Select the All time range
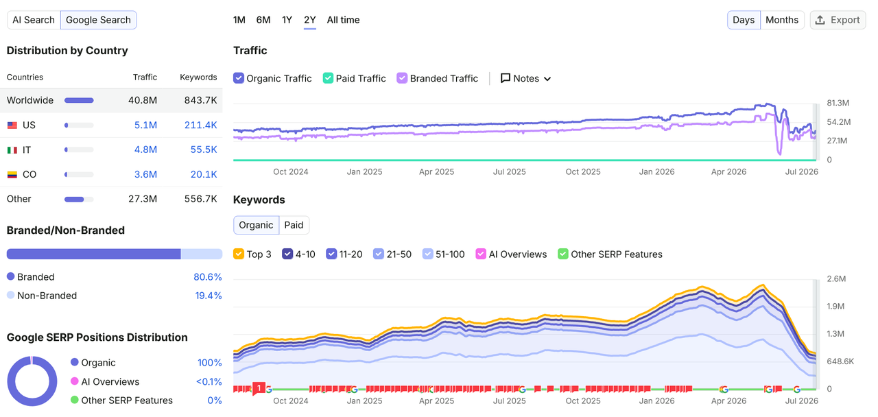 pyautogui.click(x=343, y=20)
